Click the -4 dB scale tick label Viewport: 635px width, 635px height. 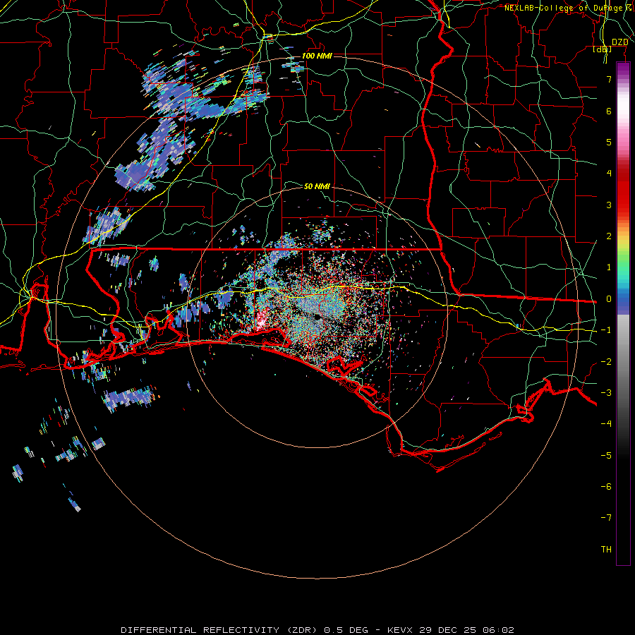[x=606, y=424]
